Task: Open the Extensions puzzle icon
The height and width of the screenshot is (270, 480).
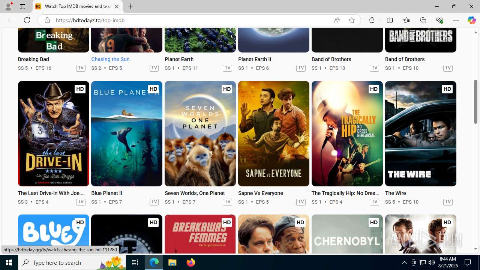Action: coord(372,20)
